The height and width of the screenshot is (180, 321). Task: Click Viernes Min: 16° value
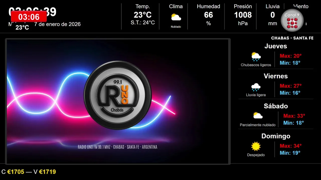pos(290,93)
